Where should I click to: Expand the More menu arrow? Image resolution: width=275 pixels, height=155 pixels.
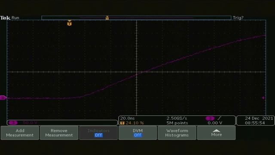(216, 133)
